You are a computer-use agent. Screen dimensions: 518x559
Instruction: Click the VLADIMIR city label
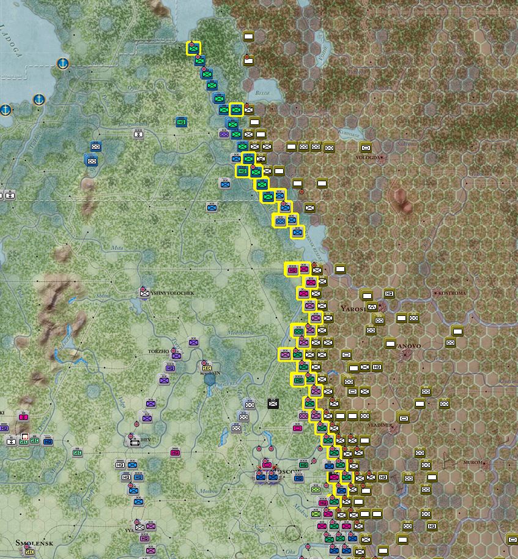[380, 425]
